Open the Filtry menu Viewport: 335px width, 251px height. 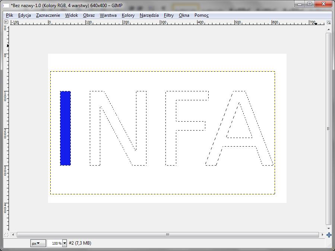169,15
